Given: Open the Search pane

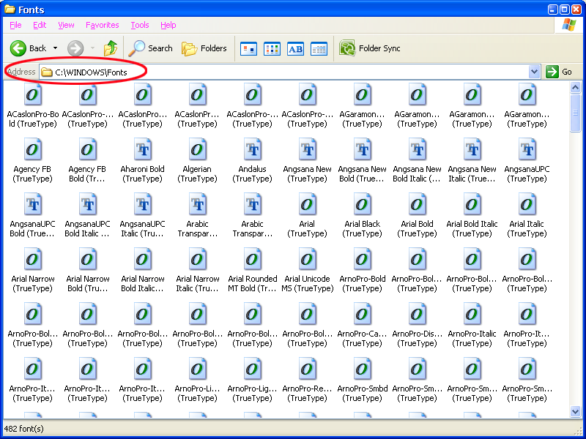Looking at the screenshot, I should pyautogui.click(x=151, y=48).
